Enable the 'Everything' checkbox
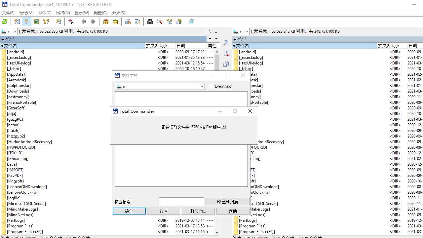 click(211, 86)
